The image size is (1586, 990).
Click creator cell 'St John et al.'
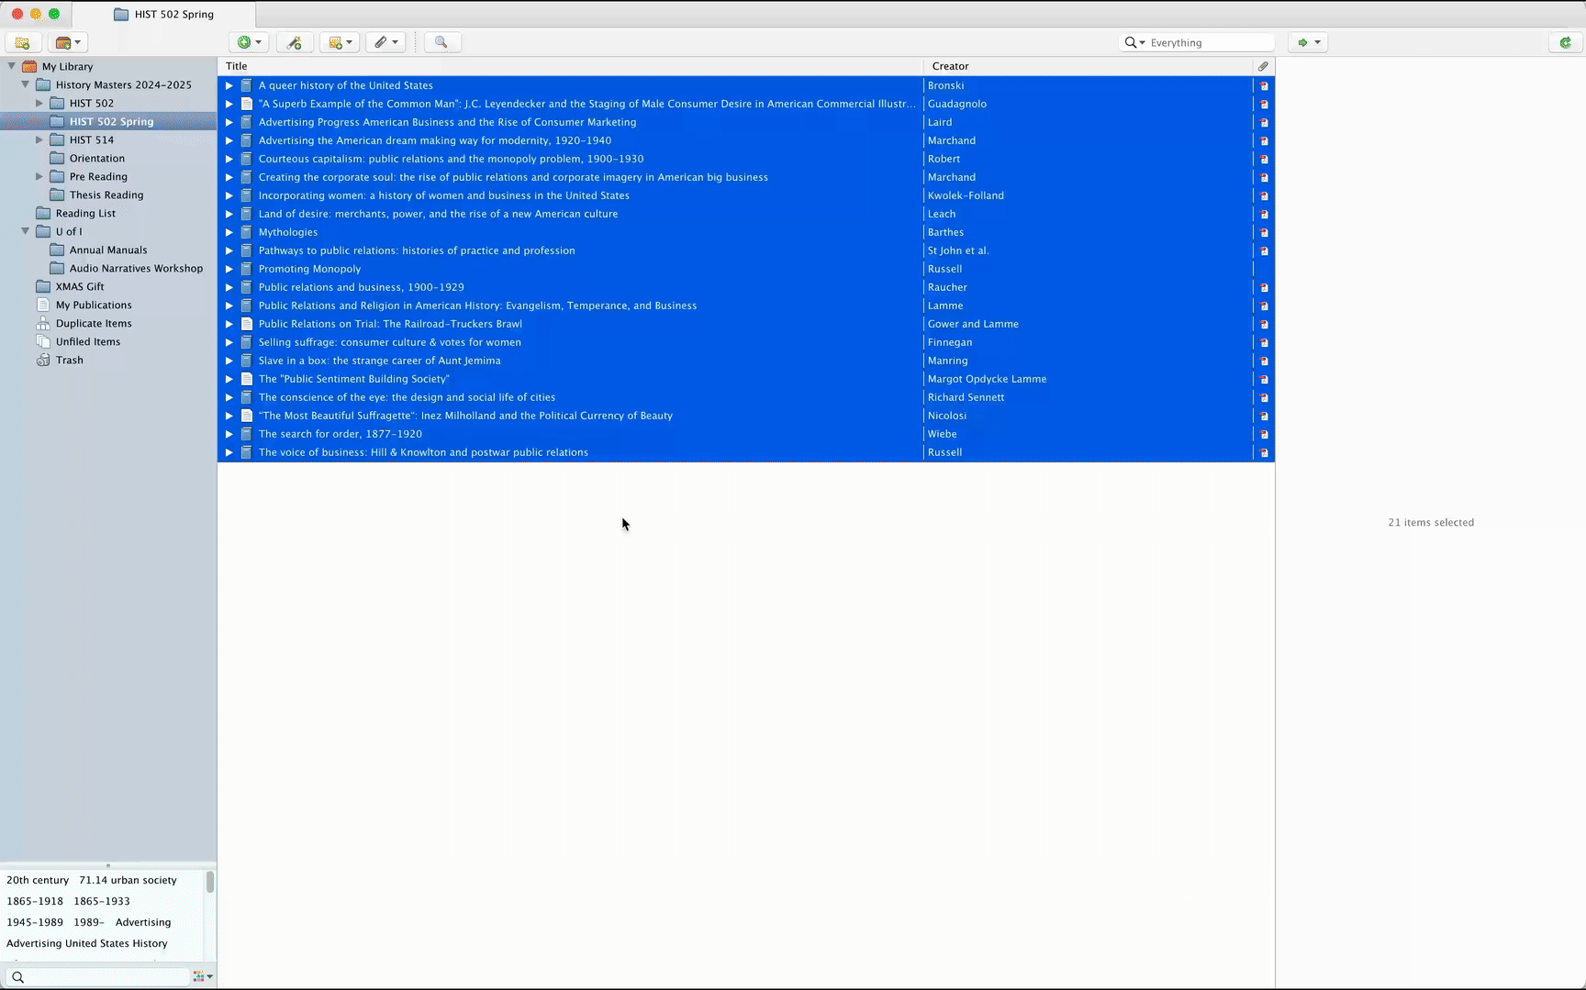click(958, 250)
